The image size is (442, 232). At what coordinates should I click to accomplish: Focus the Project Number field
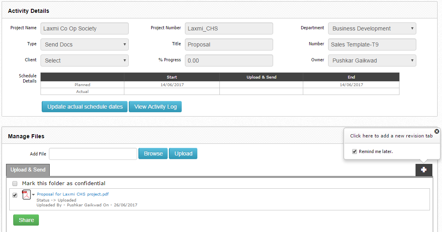[229, 28]
